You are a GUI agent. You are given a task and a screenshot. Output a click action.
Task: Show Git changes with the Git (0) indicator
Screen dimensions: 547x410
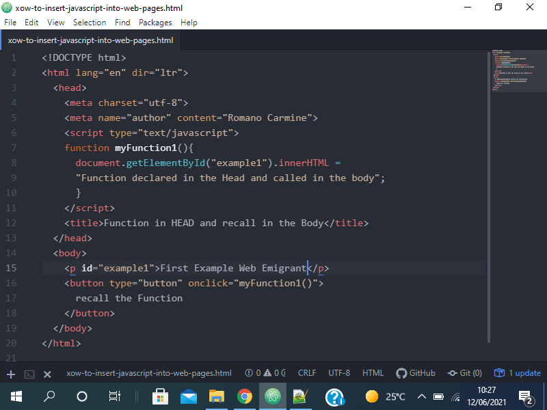(x=464, y=373)
